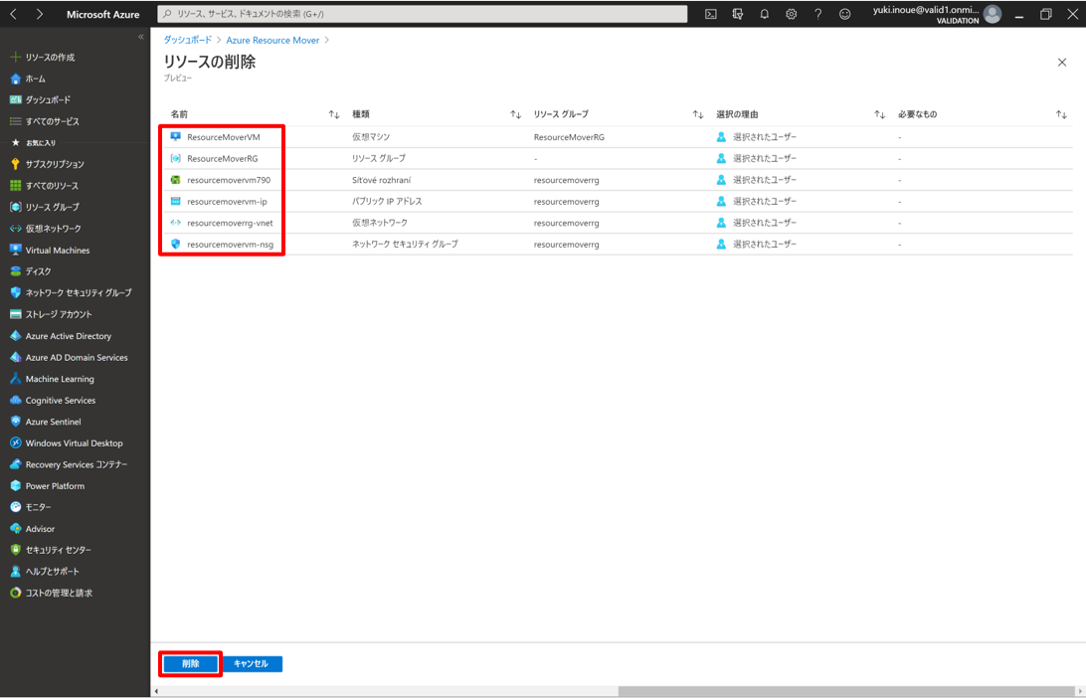Click ディスク sidebar icon
1086x698 pixels.
[15, 271]
